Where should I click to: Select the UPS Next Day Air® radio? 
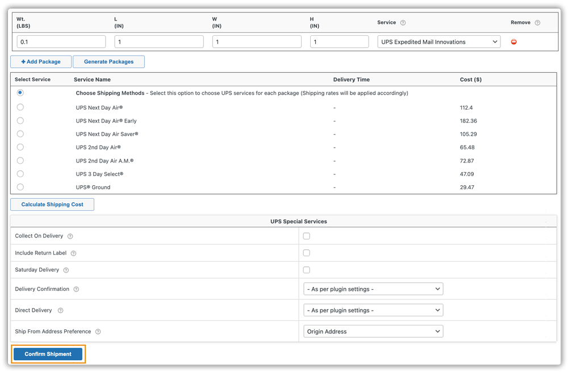(20, 107)
